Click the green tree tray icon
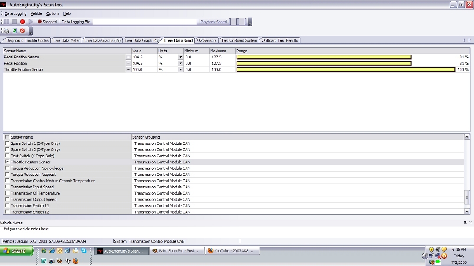 (x=438, y=262)
